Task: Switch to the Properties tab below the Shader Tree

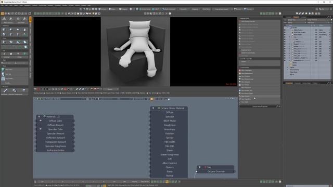Action: point(289,83)
